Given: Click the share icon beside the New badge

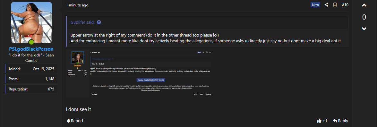Looking at the screenshot, I should tap(326, 4).
